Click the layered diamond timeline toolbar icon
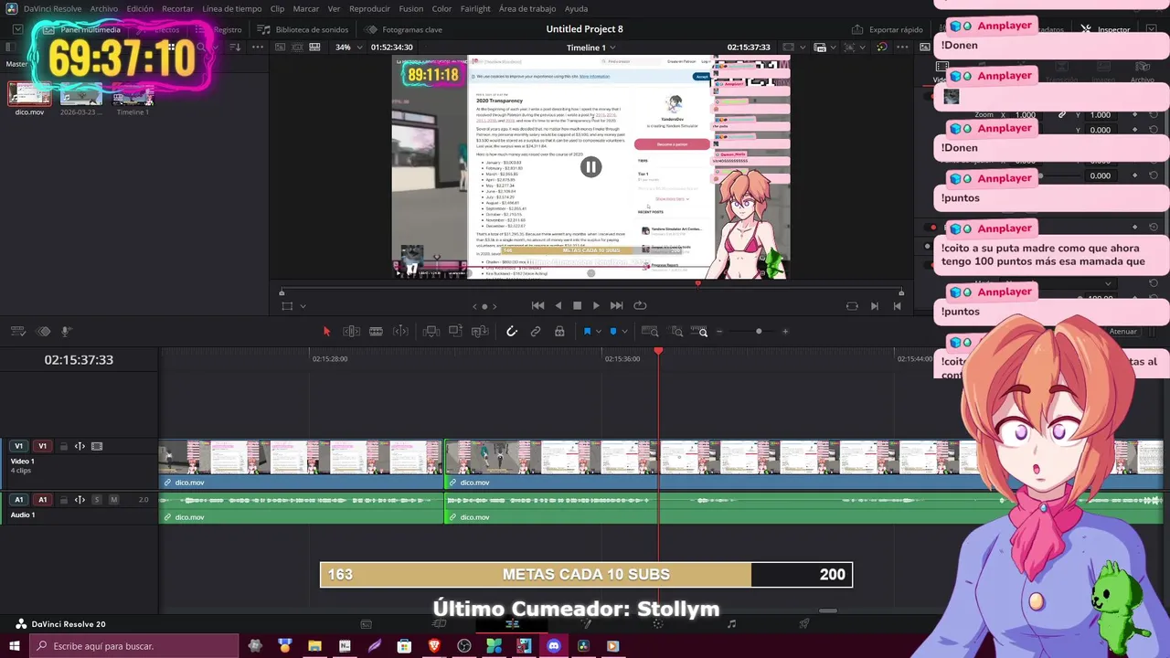Viewport: 1170px width, 658px height. pos(43,332)
